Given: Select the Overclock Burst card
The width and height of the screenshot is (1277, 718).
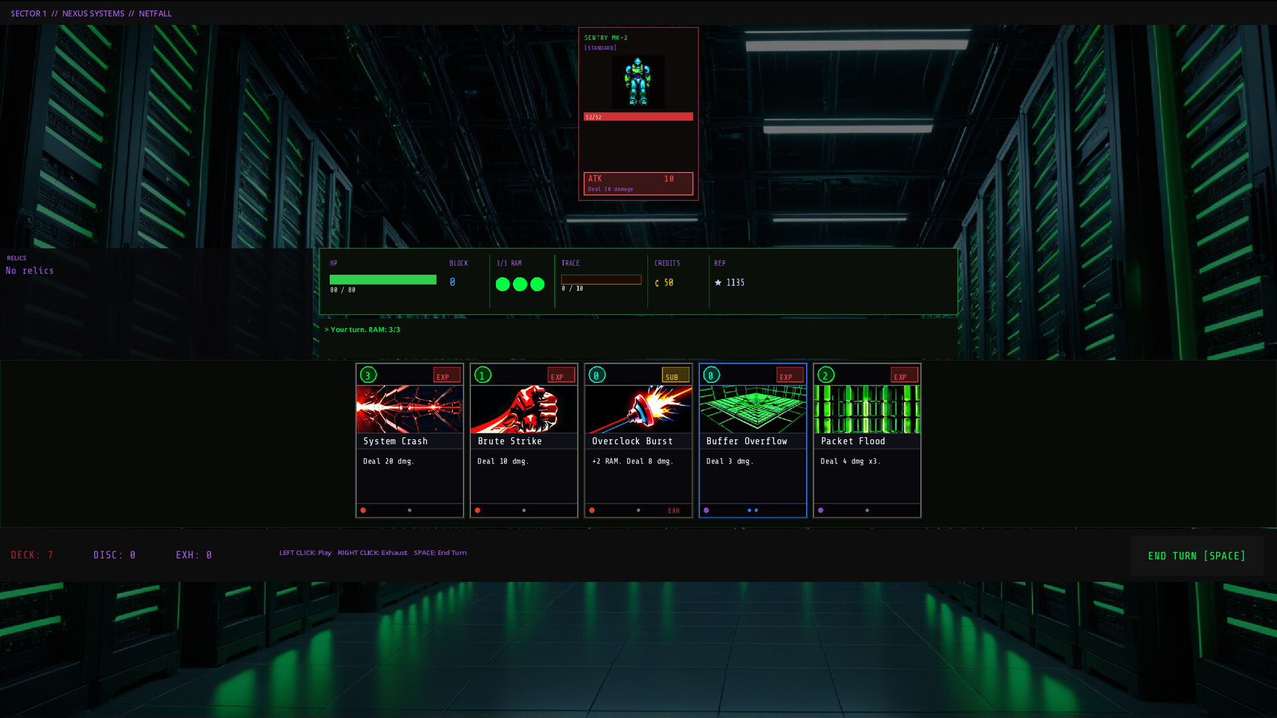Looking at the screenshot, I should click(x=638, y=441).
